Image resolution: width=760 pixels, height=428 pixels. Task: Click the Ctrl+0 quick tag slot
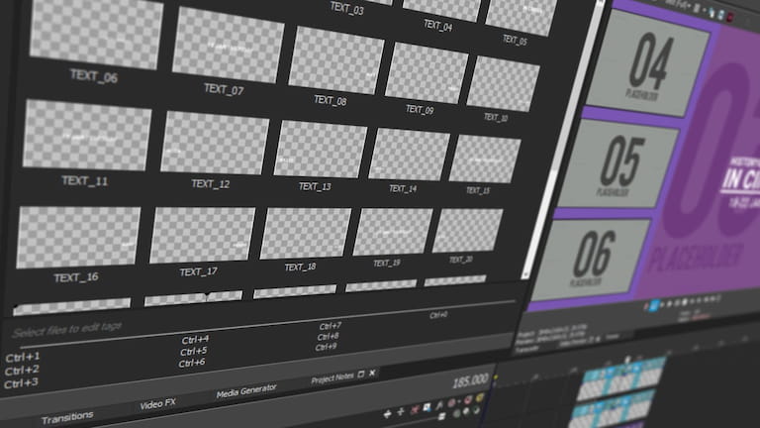click(438, 315)
